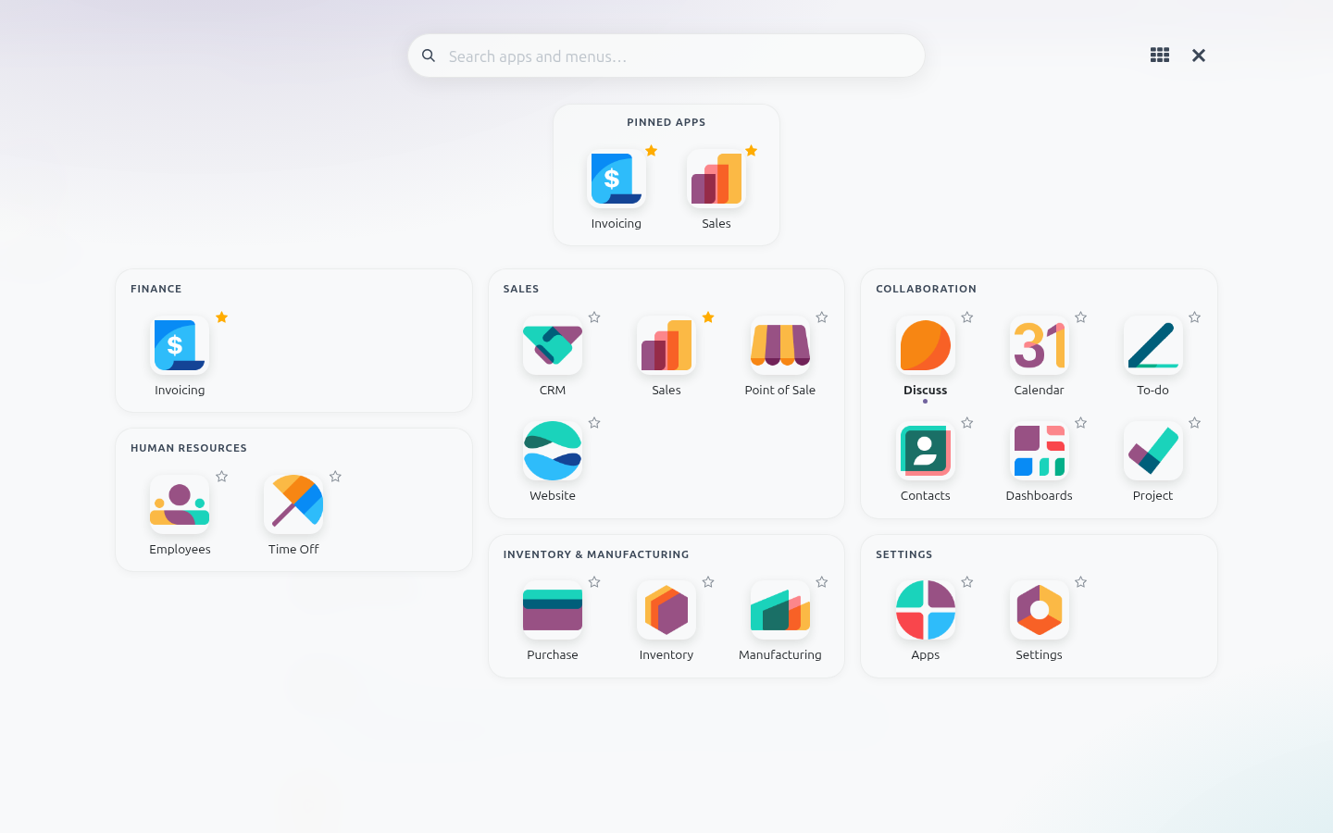Open the CRM app
Image resolution: width=1333 pixels, height=833 pixels.
(553, 345)
